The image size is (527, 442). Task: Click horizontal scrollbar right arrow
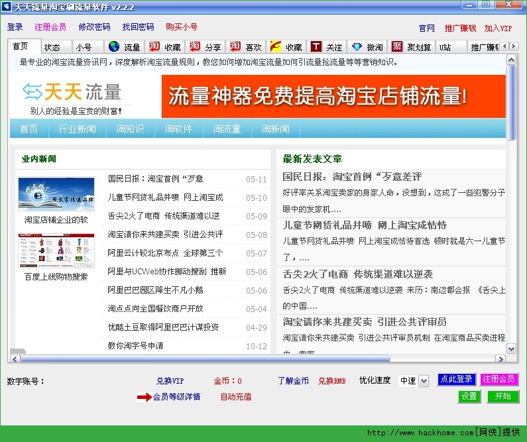(x=500, y=359)
